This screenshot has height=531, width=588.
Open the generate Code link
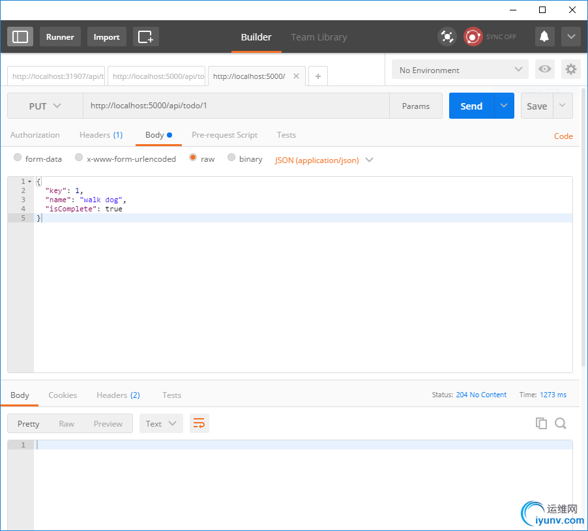point(563,136)
